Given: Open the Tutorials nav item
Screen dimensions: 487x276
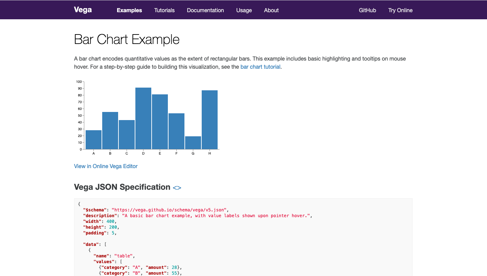Looking at the screenshot, I should pos(164,10).
